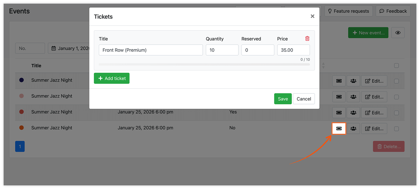Open attendees icon for first Summer Jazz Night
The image size is (420, 189).
[x=353, y=81]
